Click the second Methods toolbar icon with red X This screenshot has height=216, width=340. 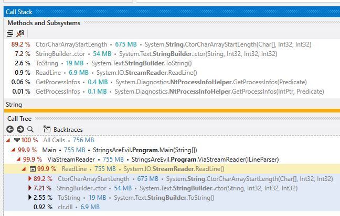pyautogui.click(x=20, y=33)
